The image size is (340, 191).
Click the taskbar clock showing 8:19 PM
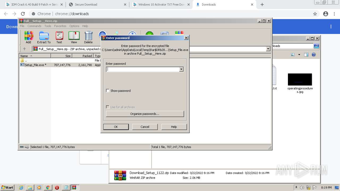(x=326, y=188)
